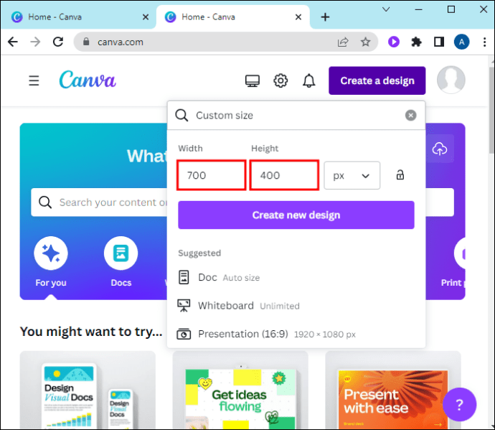Open the Present with ease thumbnail
495x430 pixels.
pyautogui.click(x=393, y=390)
